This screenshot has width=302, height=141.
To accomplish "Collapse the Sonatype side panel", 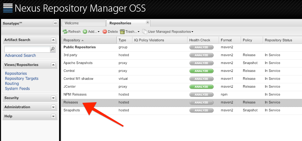I will coord(55,23).
